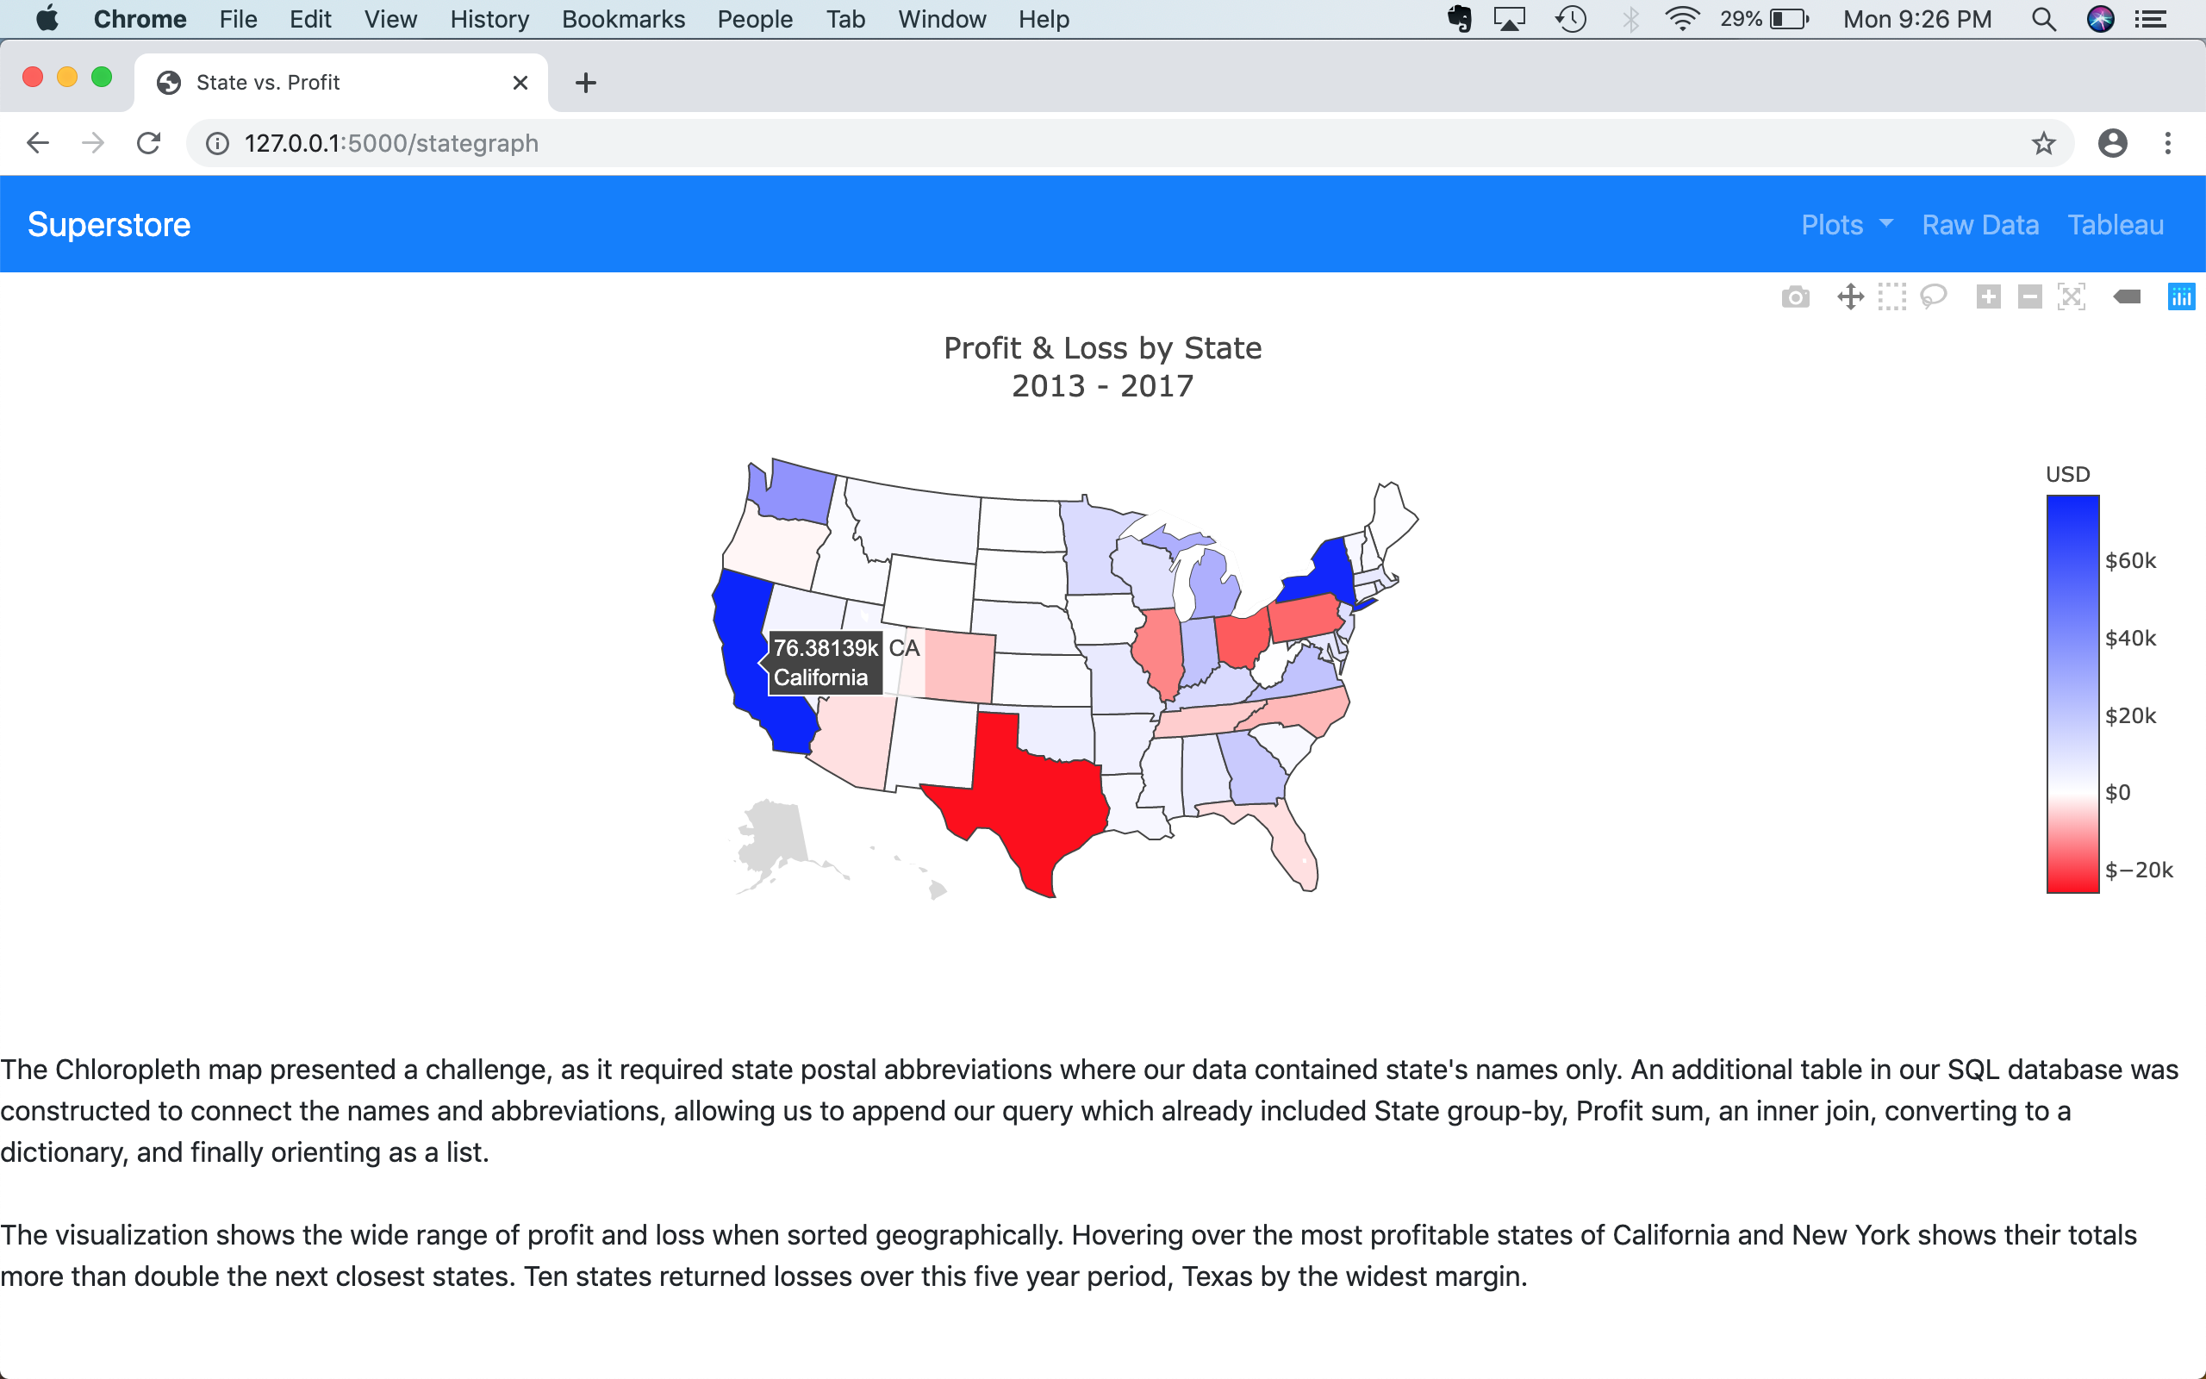The width and height of the screenshot is (2206, 1379).
Task: Zoom in with the plus icon
Action: click(x=1988, y=297)
